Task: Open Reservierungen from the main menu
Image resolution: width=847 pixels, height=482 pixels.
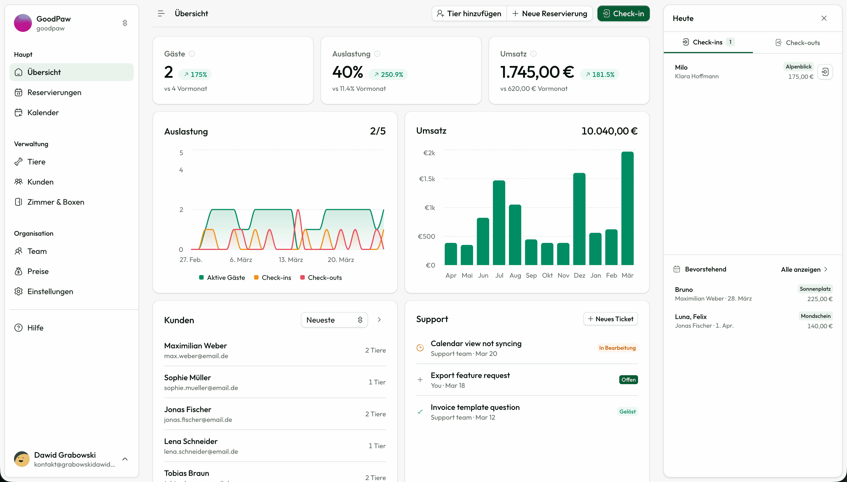Action: click(54, 92)
